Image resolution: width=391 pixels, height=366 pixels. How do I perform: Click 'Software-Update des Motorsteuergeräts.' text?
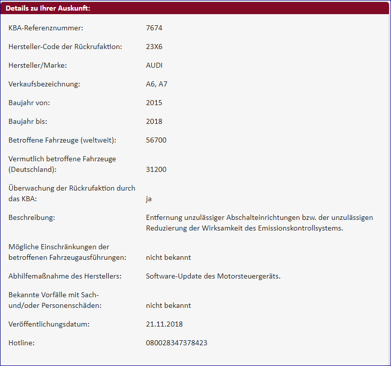(213, 276)
